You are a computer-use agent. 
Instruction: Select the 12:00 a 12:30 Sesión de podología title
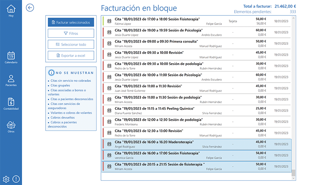pos(159,120)
